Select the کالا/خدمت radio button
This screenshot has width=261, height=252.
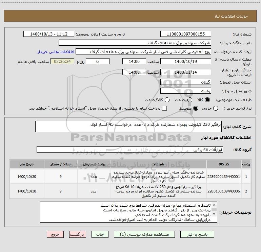[x=167, y=100]
